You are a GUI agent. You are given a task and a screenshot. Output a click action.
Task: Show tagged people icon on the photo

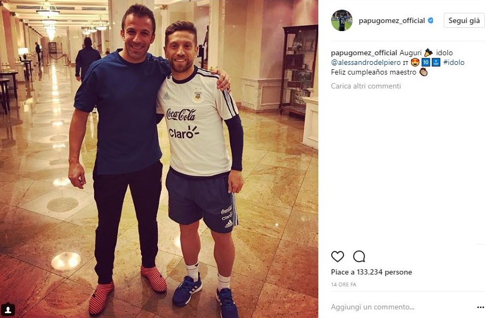pyautogui.click(x=8, y=309)
